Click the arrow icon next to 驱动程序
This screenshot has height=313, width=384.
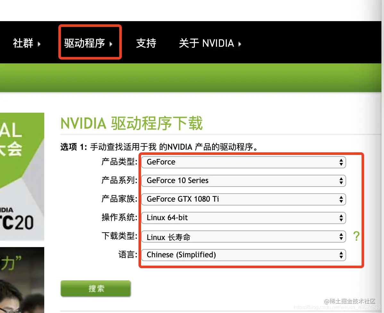[111, 44]
